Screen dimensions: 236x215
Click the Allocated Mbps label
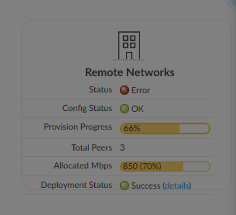pyautogui.click(x=83, y=166)
